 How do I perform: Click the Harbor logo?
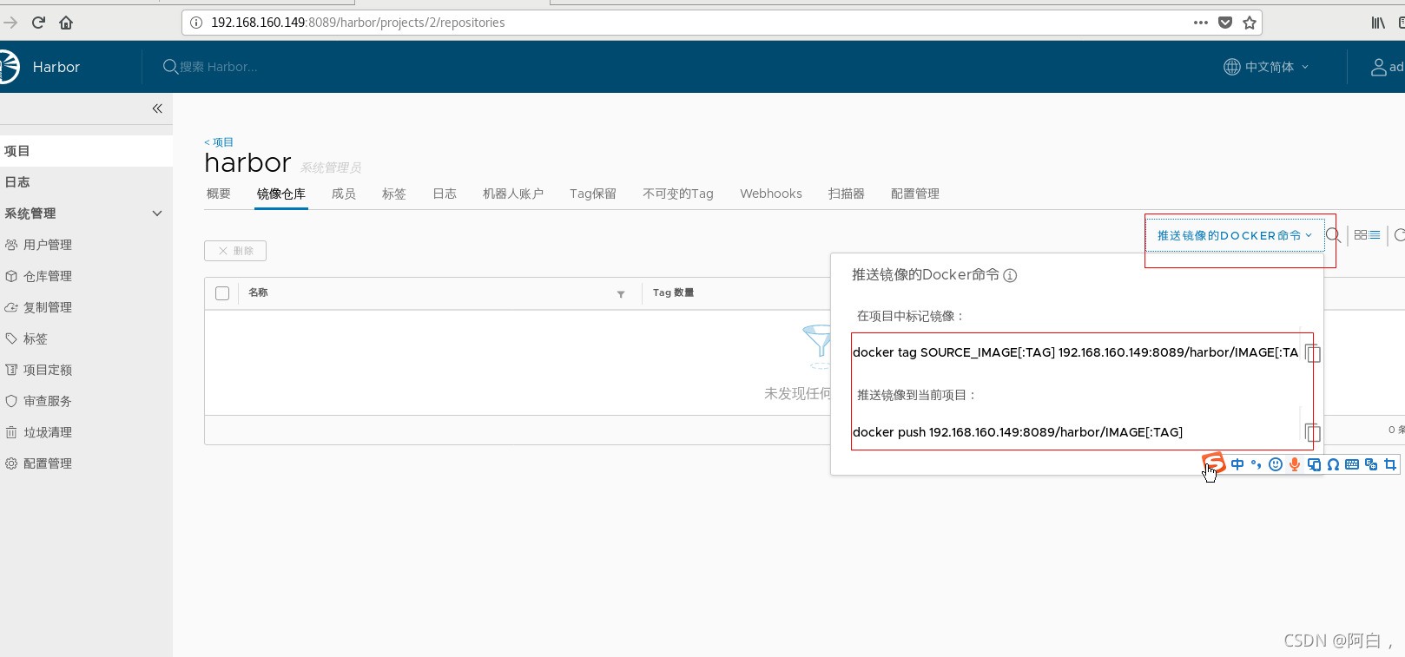[8, 67]
